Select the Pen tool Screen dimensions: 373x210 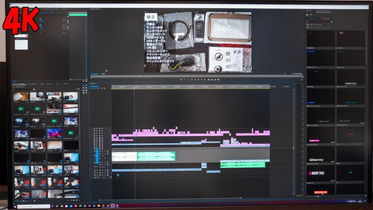86,90
